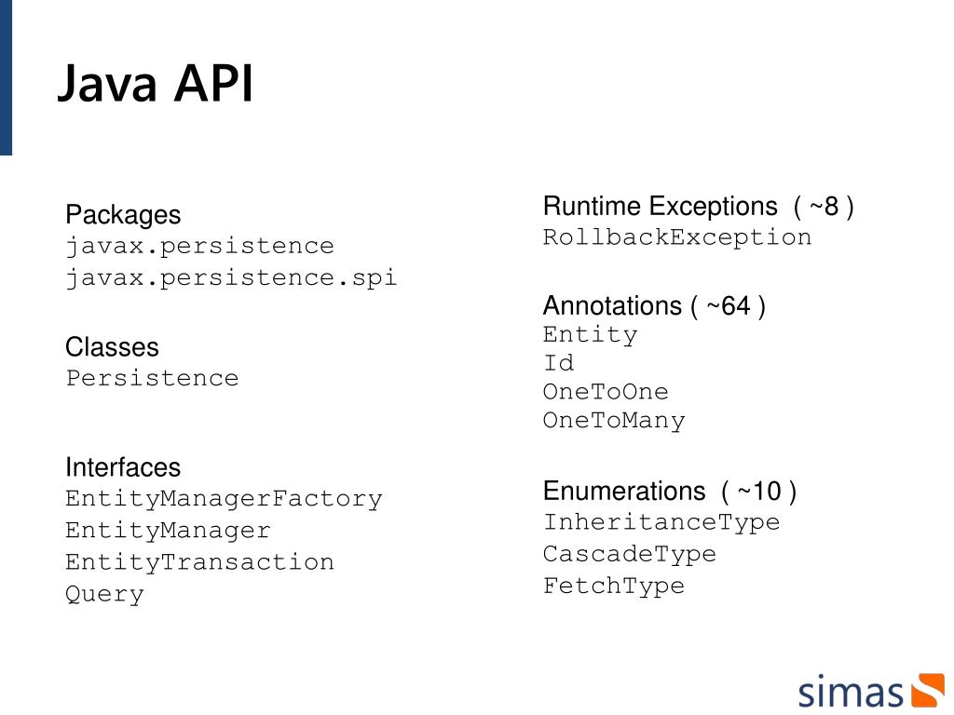954x715 pixels.
Task: Click the Query interface entry
Action: point(104,595)
